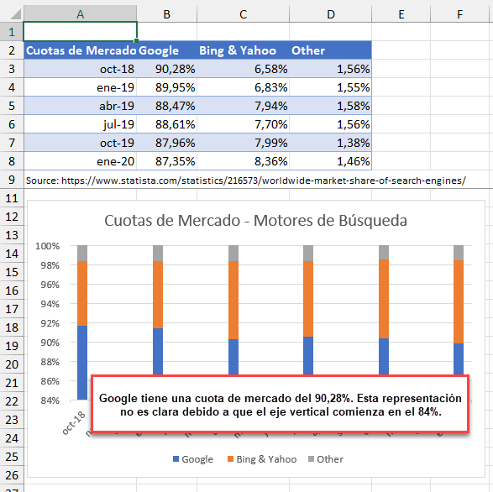Select the cell with value 6,83%

pos(243,87)
